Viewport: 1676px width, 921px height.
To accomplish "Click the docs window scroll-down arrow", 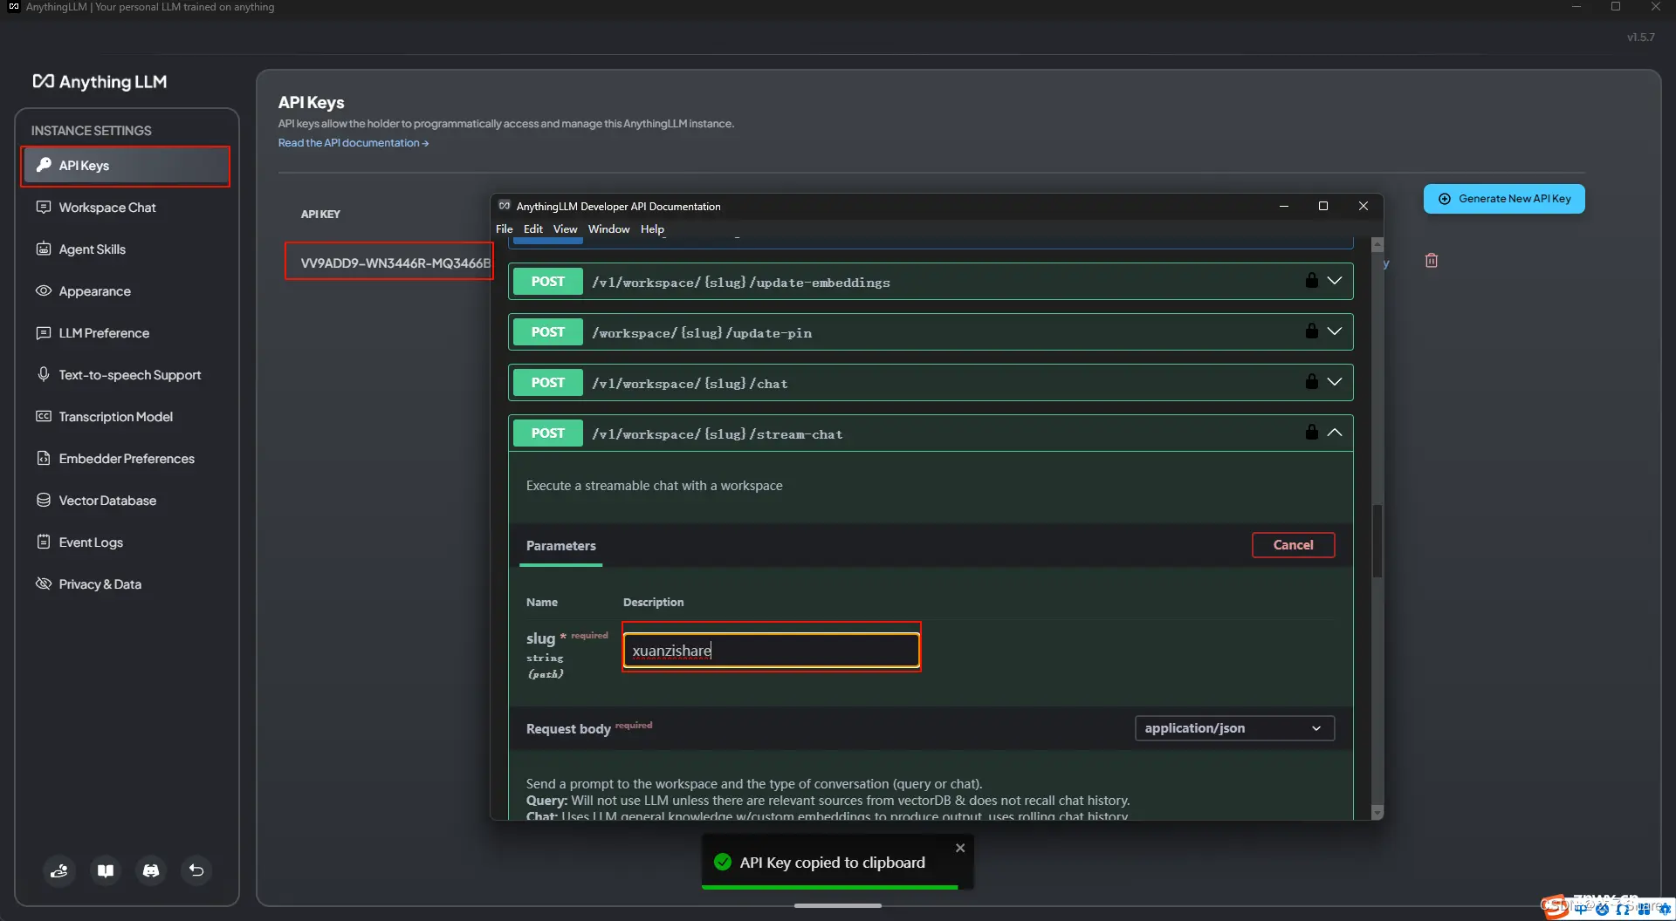I will coord(1377,813).
